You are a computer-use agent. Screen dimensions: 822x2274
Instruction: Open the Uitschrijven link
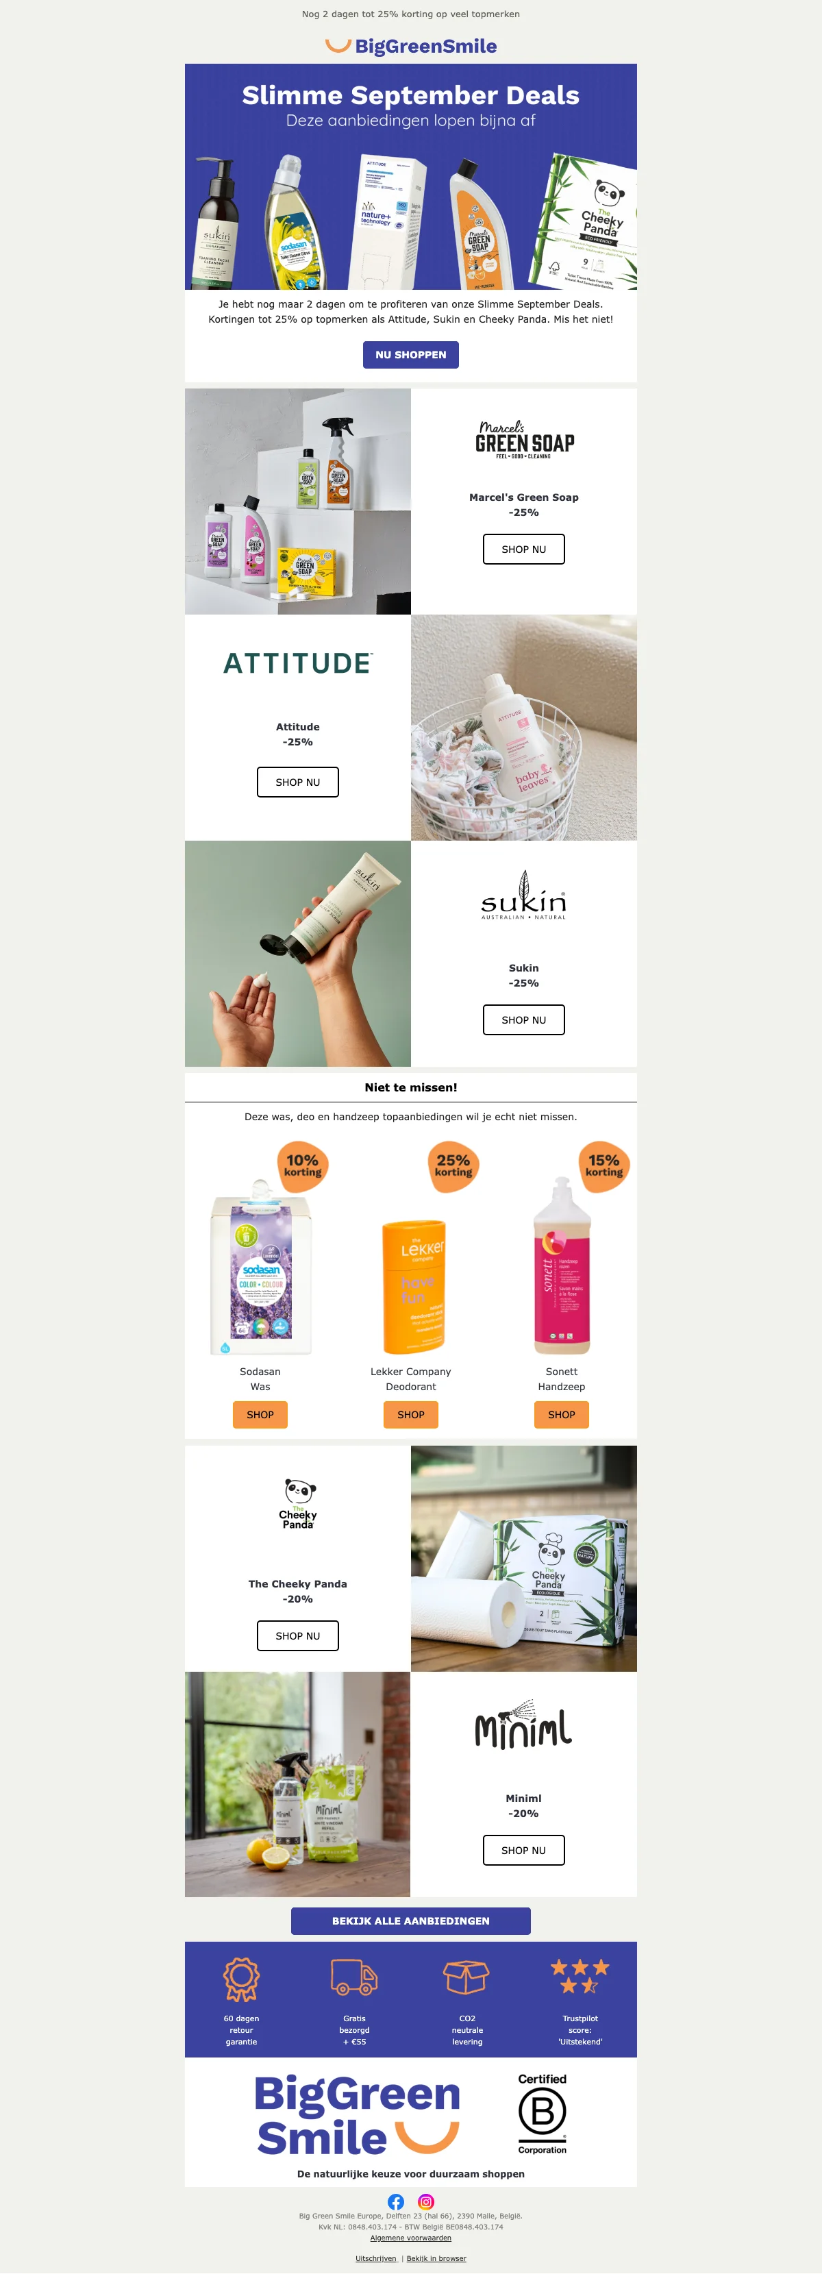tap(376, 2258)
